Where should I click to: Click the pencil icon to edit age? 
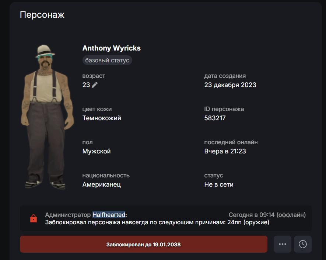(95, 85)
